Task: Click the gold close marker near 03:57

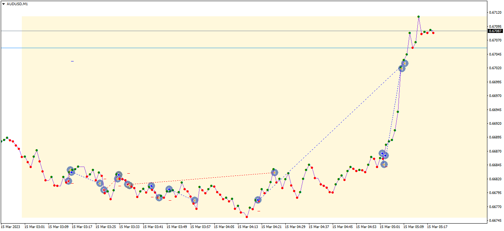Action: pos(194,200)
